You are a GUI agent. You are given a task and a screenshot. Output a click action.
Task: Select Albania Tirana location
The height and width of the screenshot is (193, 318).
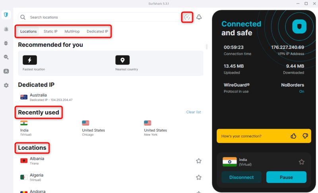[x=111, y=161]
